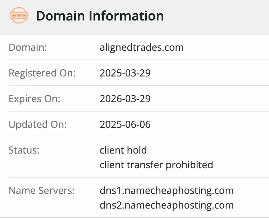Select the dns2.namecheaphosting.com name server
The image size is (269, 218).
166,205
